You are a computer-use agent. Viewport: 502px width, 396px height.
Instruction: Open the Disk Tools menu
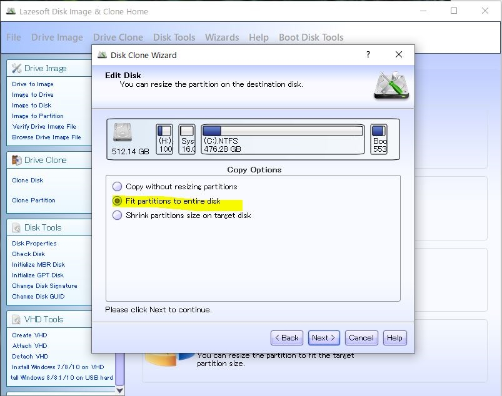(x=174, y=37)
